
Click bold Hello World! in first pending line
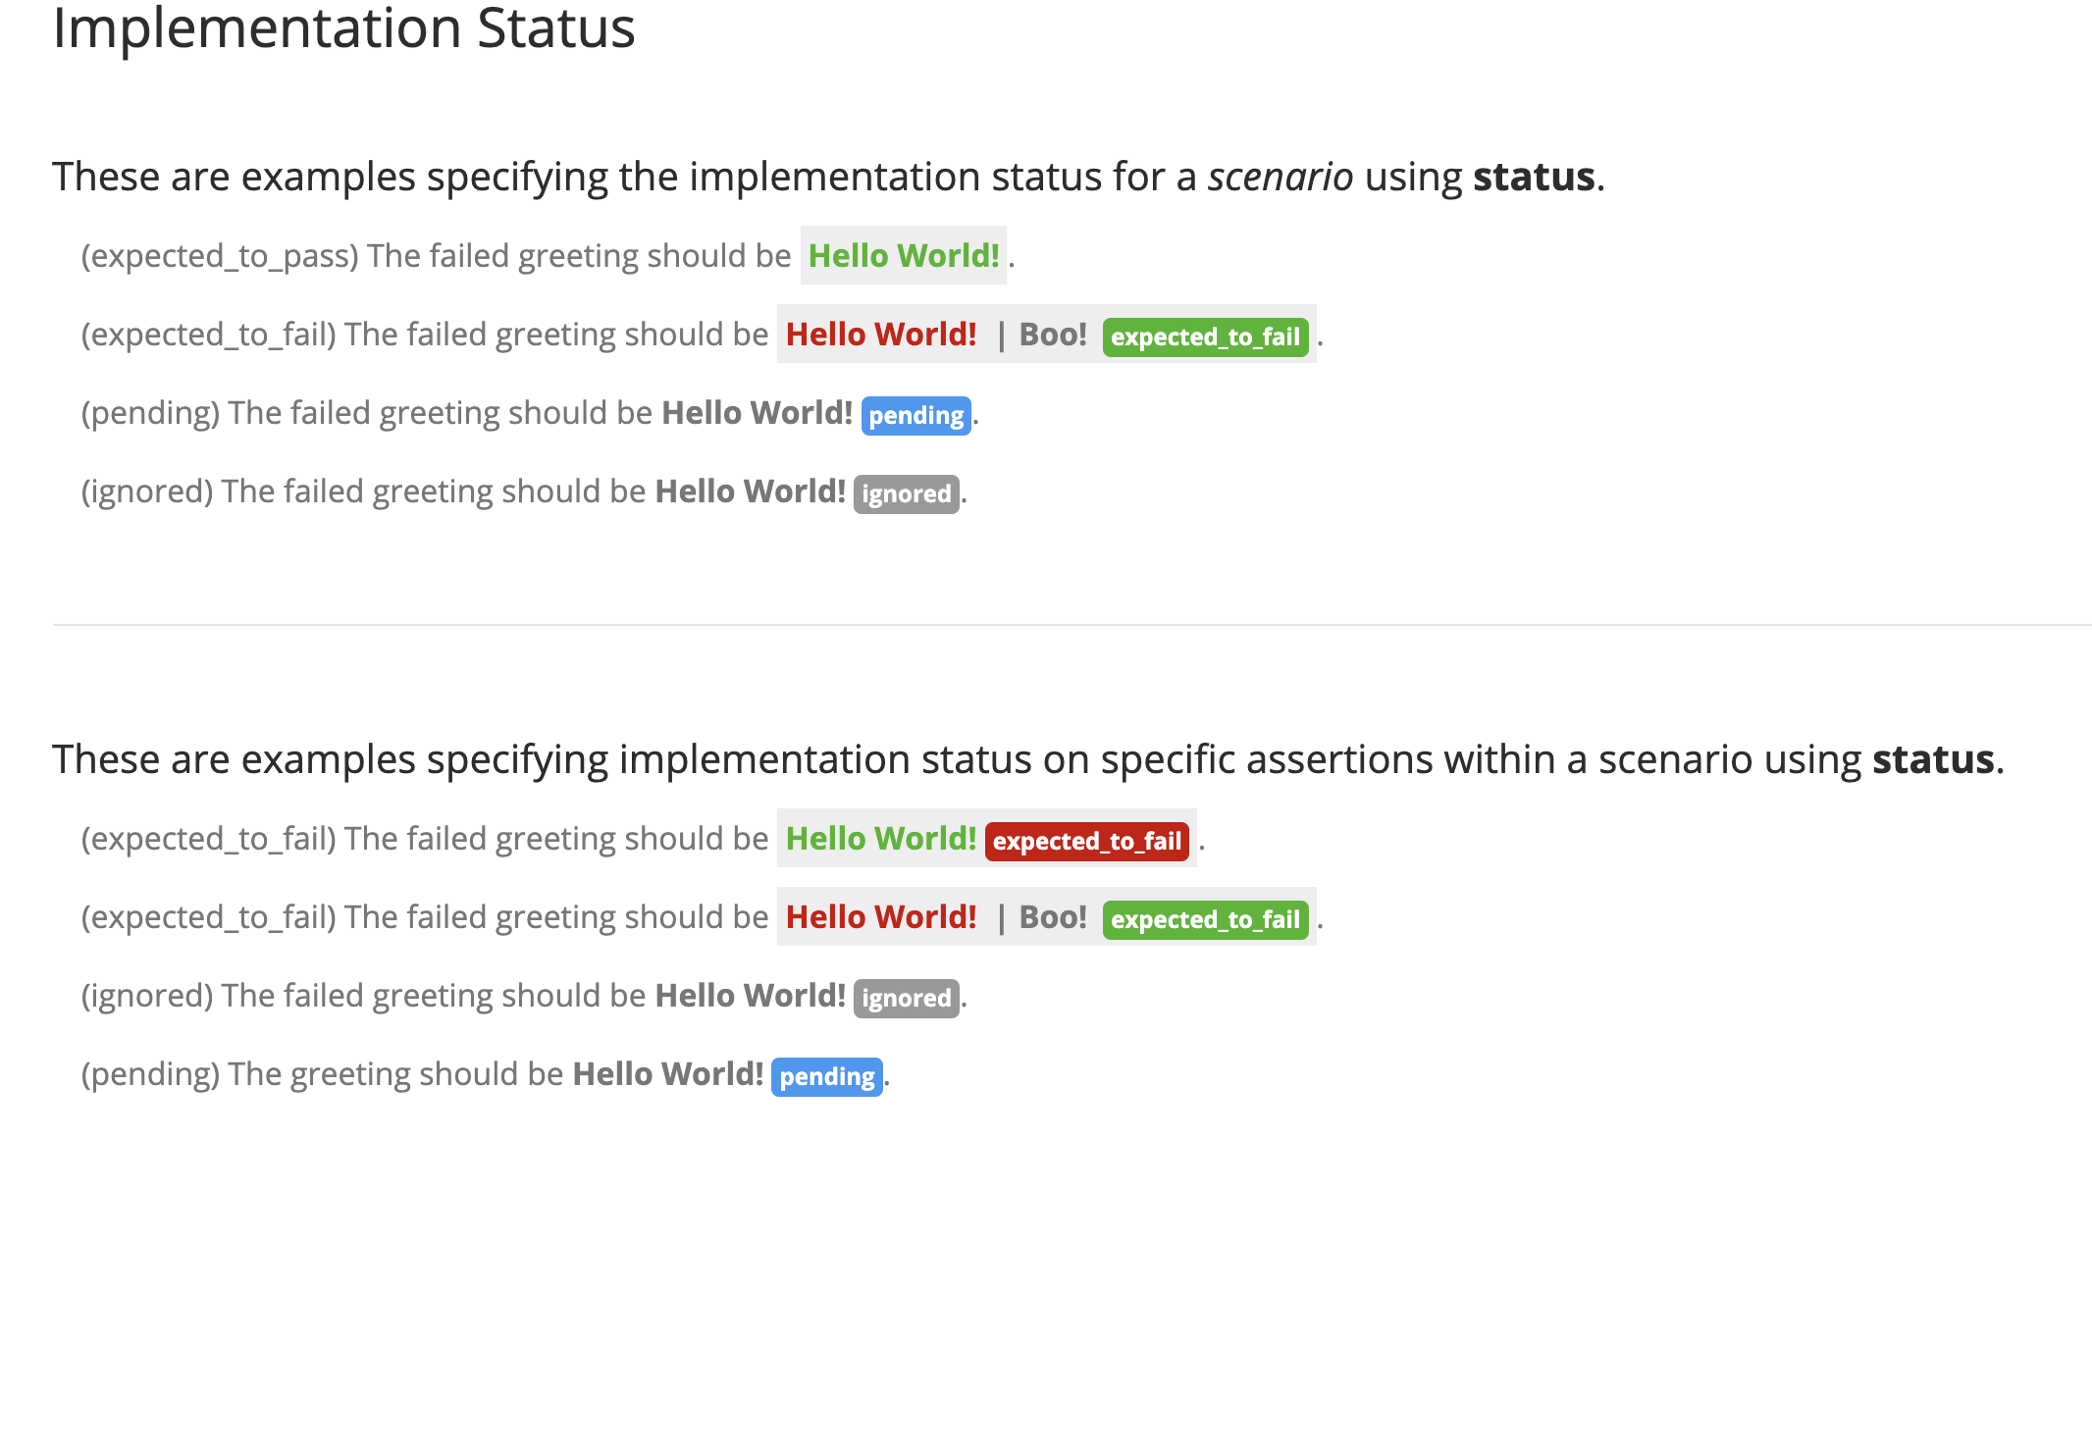[x=758, y=413]
